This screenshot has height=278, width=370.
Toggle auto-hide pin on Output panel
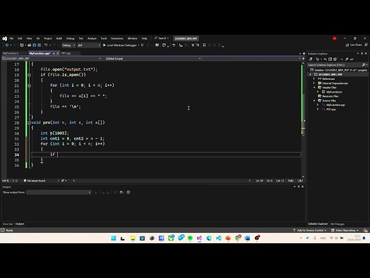tap(298, 186)
